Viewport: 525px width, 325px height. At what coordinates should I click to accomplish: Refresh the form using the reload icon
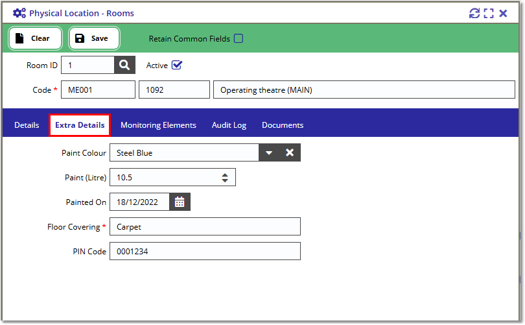pyautogui.click(x=474, y=14)
